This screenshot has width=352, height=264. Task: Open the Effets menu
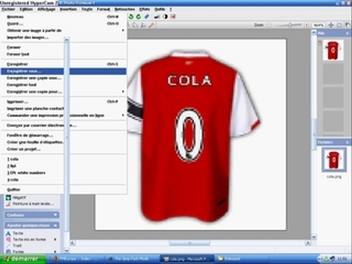(x=144, y=9)
